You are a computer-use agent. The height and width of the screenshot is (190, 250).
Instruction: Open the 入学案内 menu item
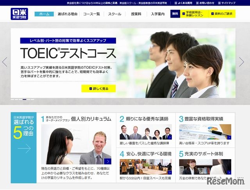[158, 14]
